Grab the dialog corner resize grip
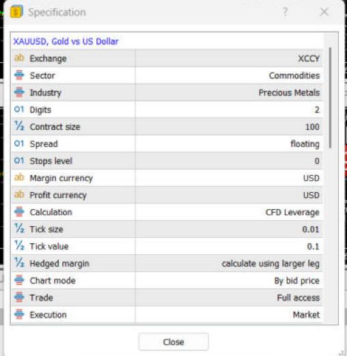The height and width of the screenshot is (356, 347). (342, 353)
